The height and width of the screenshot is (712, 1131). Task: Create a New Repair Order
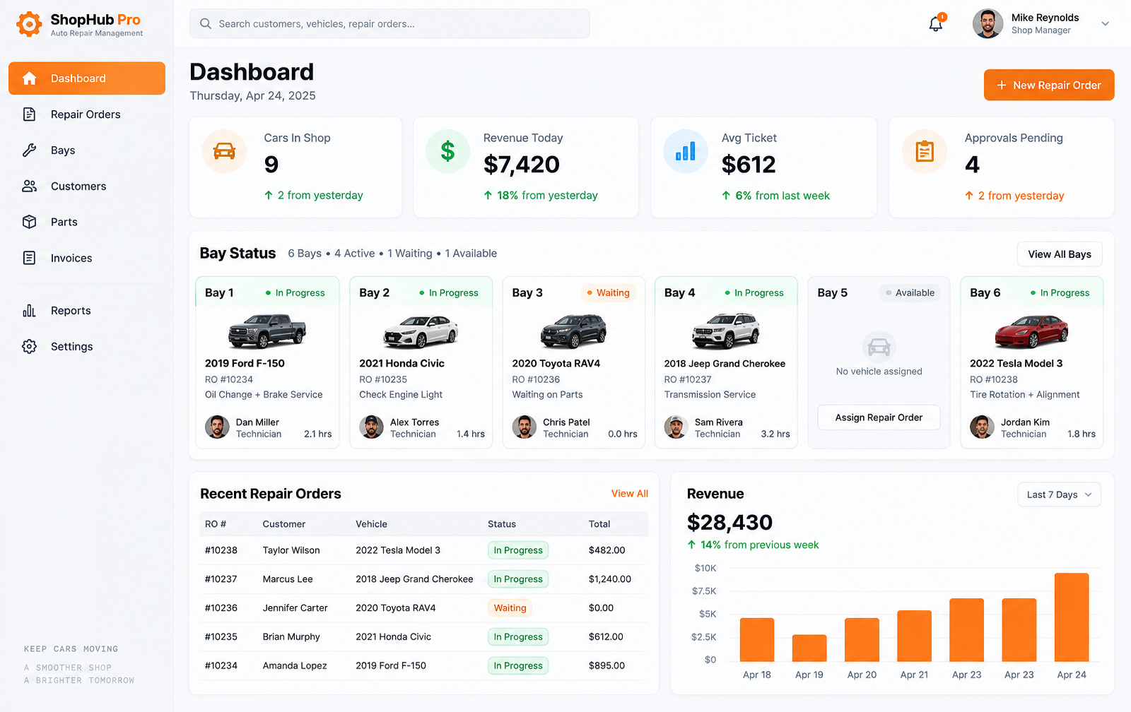(x=1049, y=85)
